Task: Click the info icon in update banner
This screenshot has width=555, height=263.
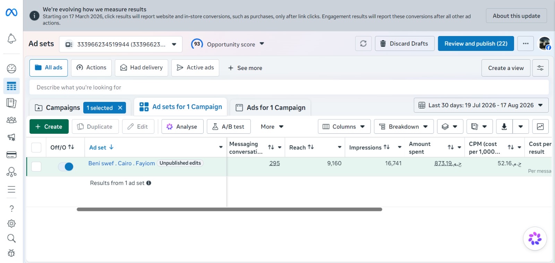Action: point(34,16)
